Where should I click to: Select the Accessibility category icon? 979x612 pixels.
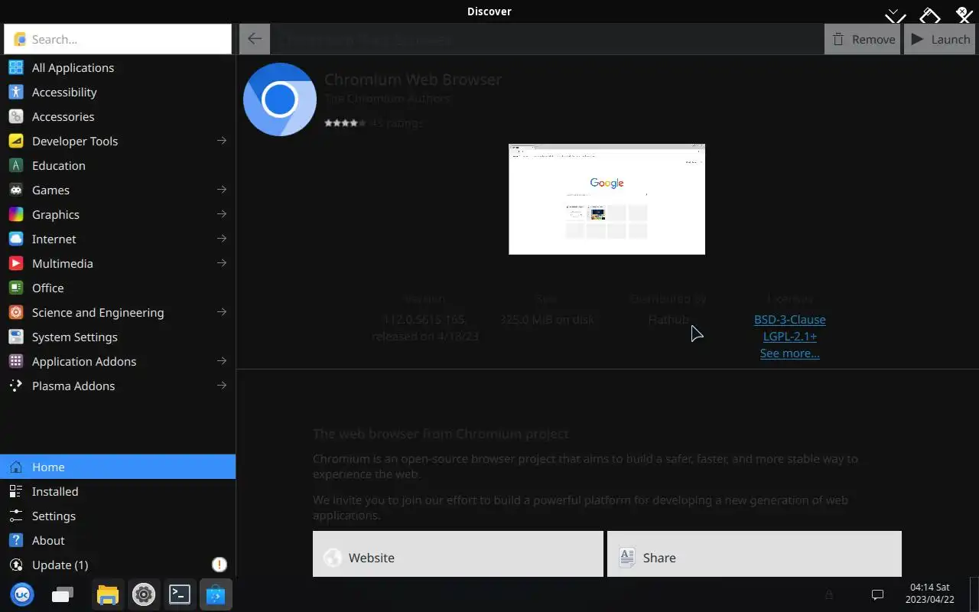pos(16,92)
